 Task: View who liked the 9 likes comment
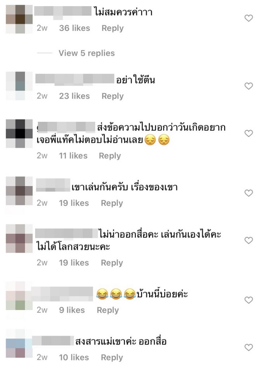click(x=72, y=310)
